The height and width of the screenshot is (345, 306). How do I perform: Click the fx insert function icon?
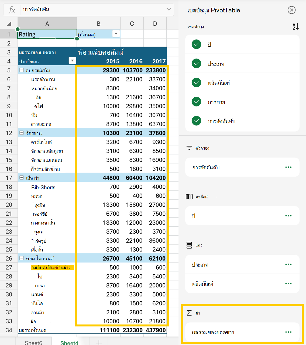[12, 10]
